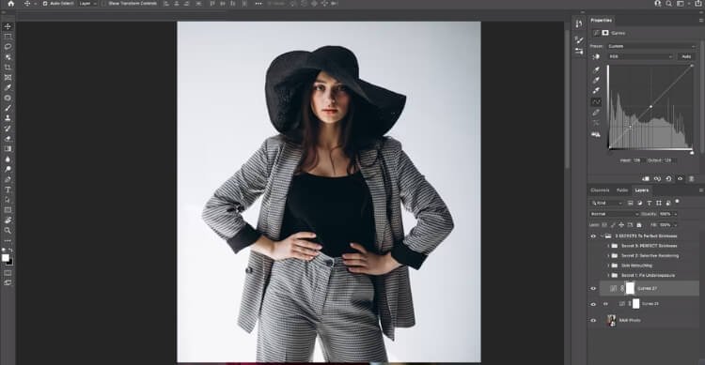Open the layer Kind filter dropdown

tap(606, 203)
